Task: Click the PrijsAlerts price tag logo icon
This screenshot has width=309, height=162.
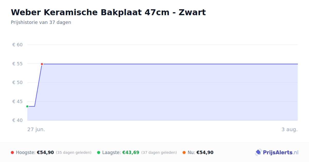Action: (258, 152)
